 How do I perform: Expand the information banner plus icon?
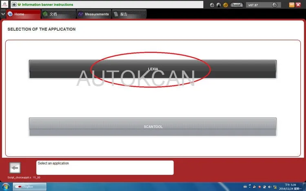coord(14,4)
